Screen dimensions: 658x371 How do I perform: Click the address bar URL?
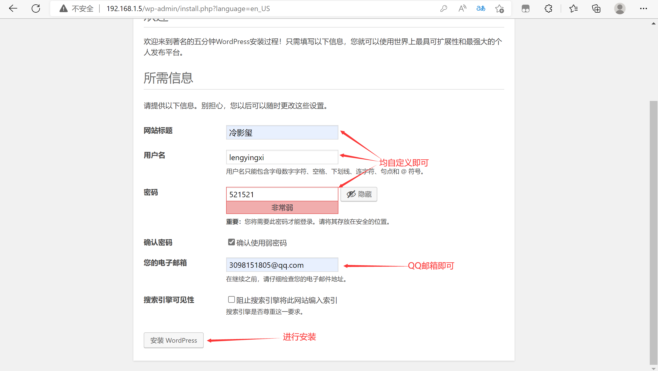coord(188,8)
